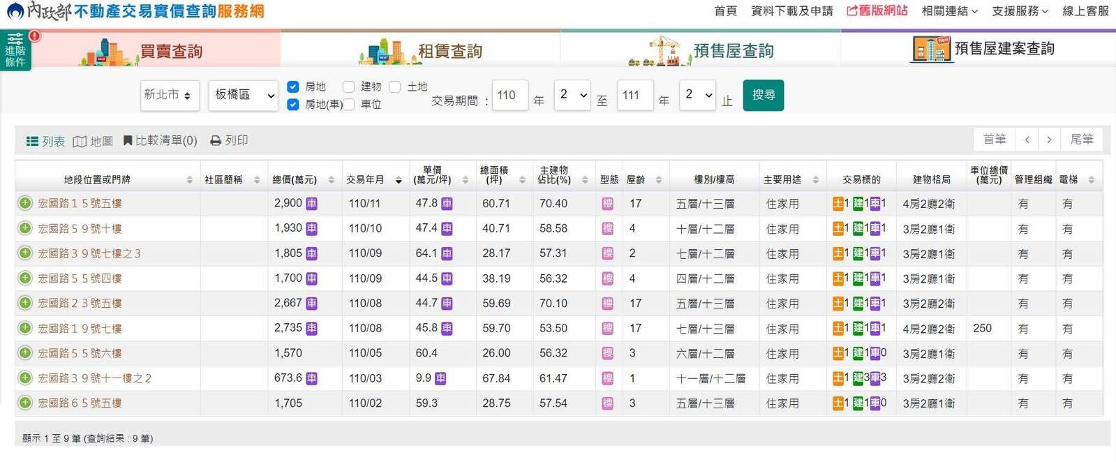Image resolution: width=1116 pixels, height=462 pixels.
Task: Click the 建 building icon in 宏國路19號七樓 row
Action: (858, 328)
